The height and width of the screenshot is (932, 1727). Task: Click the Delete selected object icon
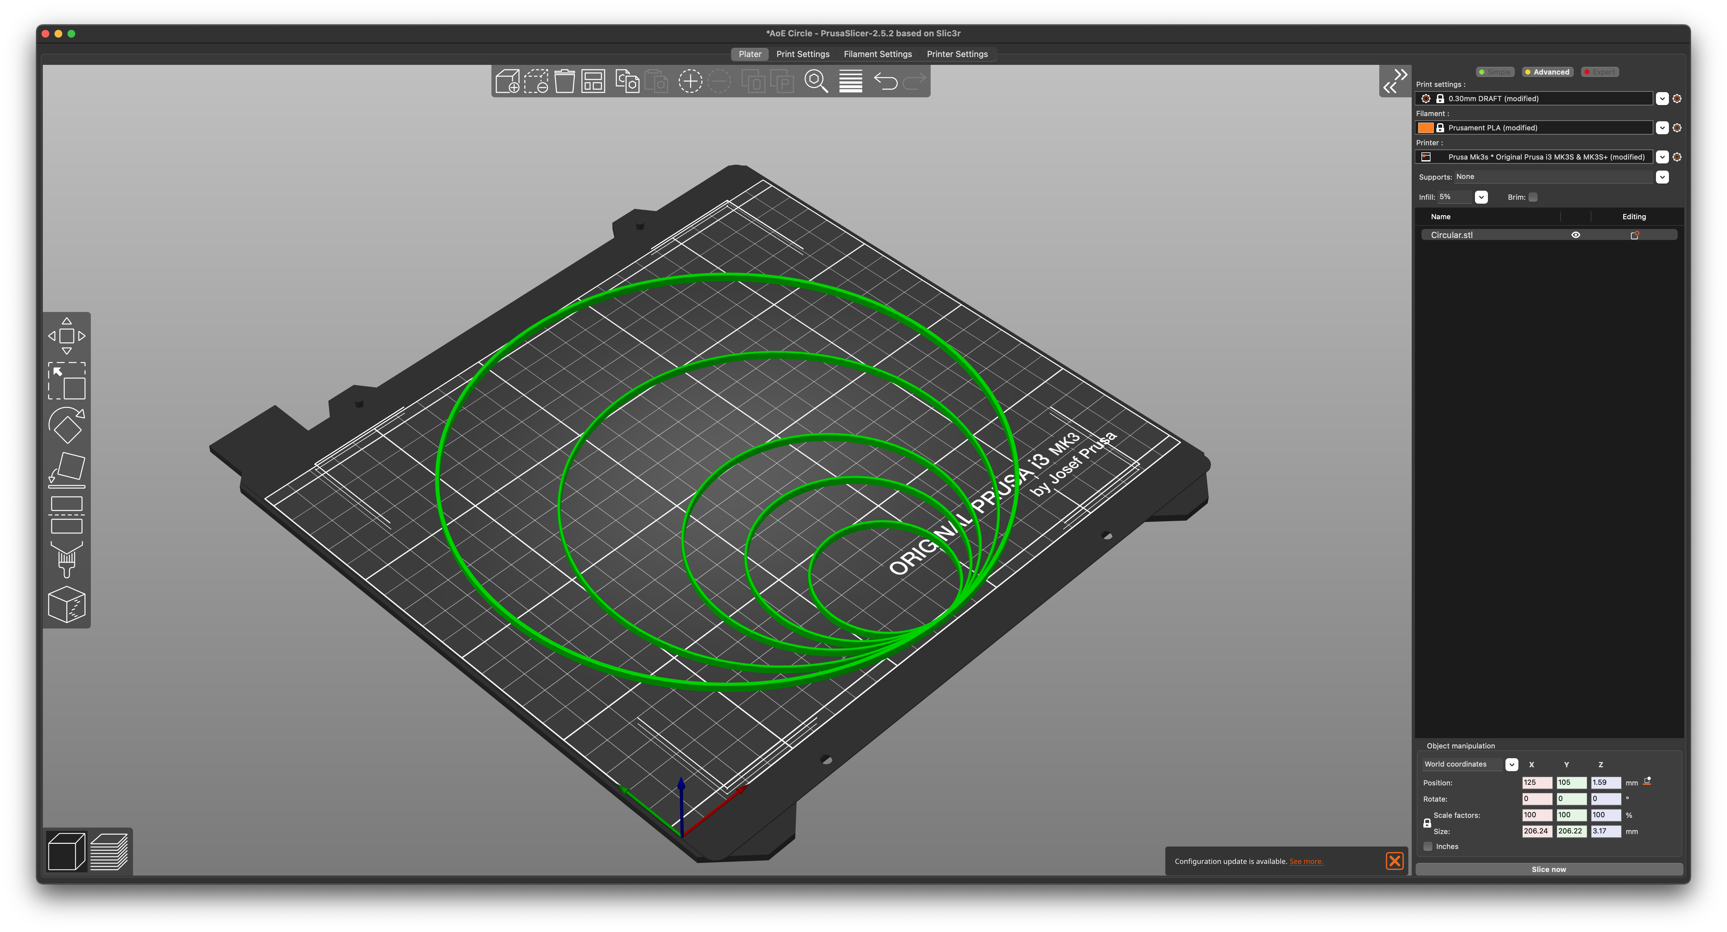click(x=536, y=82)
